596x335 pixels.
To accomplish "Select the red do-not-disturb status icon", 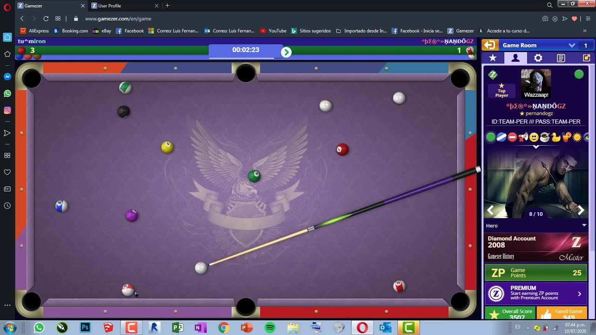I will (x=512, y=137).
